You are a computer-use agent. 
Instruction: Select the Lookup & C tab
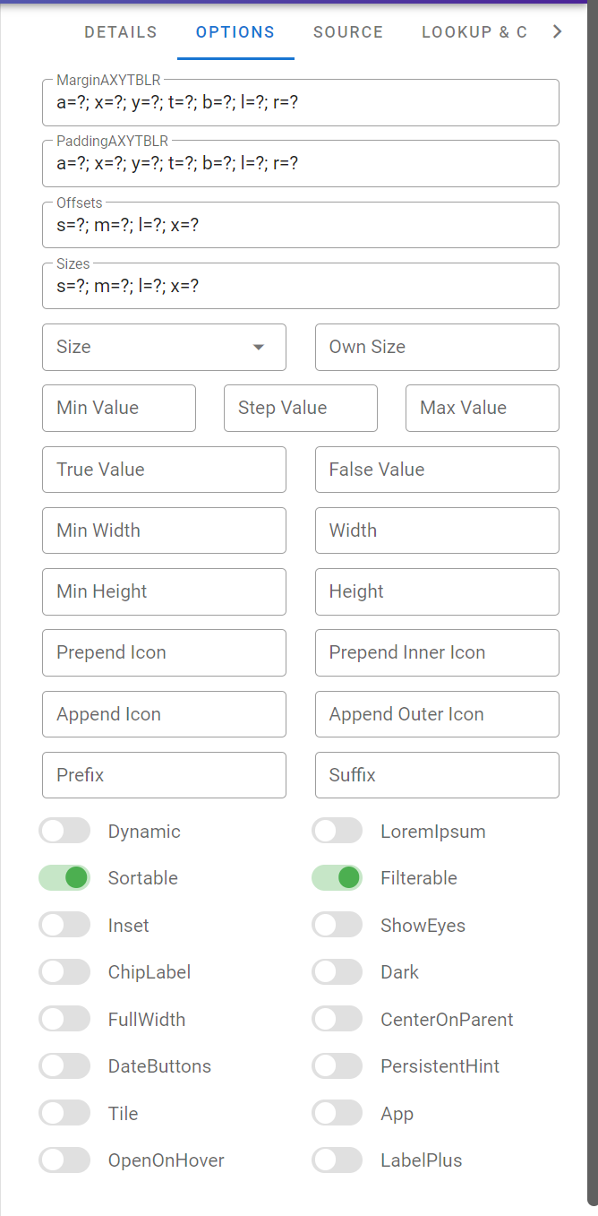click(x=474, y=32)
